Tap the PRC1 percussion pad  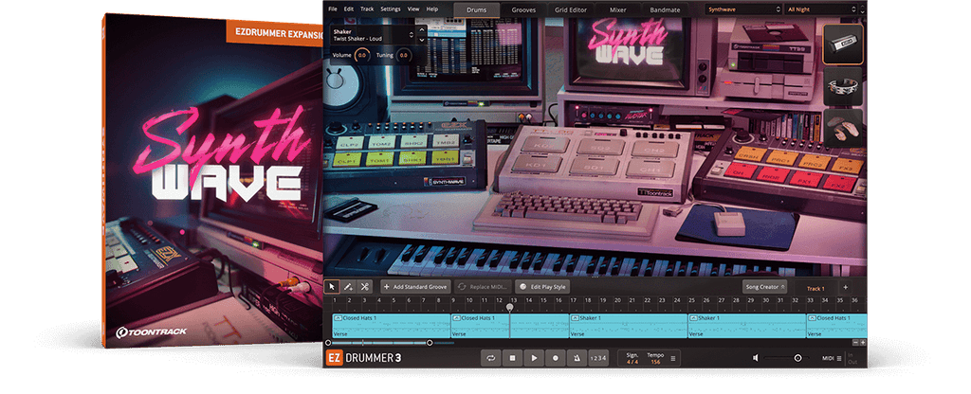click(780, 158)
